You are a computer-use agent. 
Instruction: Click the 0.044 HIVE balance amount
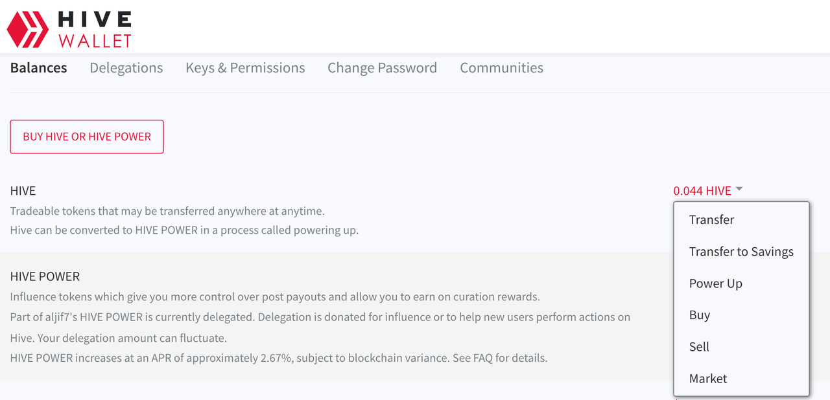(x=702, y=191)
